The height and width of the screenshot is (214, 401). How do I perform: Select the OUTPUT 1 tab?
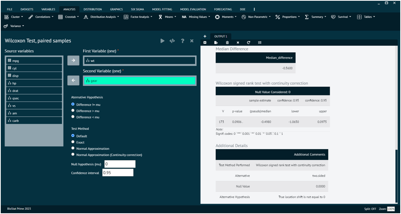tap(221, 36)
